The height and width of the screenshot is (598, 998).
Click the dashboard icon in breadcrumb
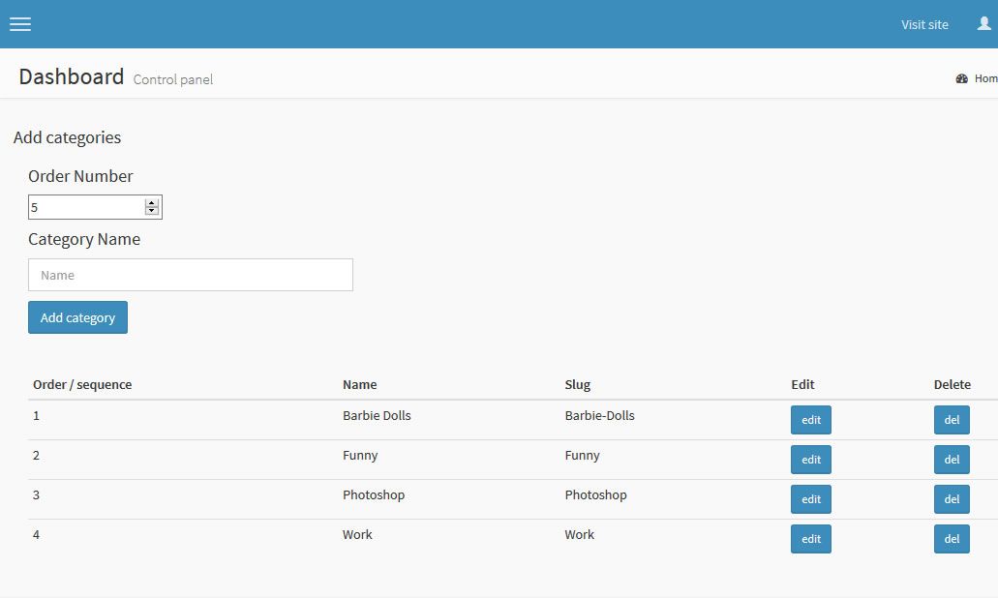pos(961,78)
